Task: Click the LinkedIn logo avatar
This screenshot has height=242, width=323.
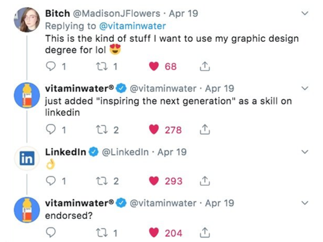Action: click(27, 158)
